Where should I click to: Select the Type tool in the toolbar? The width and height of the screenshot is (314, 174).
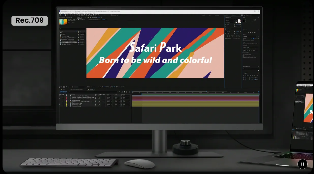coord(86,15)
